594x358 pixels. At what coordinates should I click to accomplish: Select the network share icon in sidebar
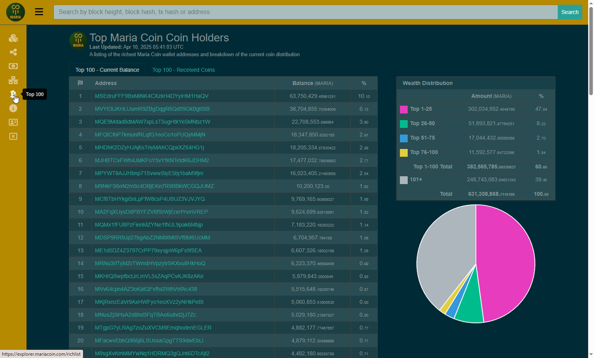coord(13,51)
